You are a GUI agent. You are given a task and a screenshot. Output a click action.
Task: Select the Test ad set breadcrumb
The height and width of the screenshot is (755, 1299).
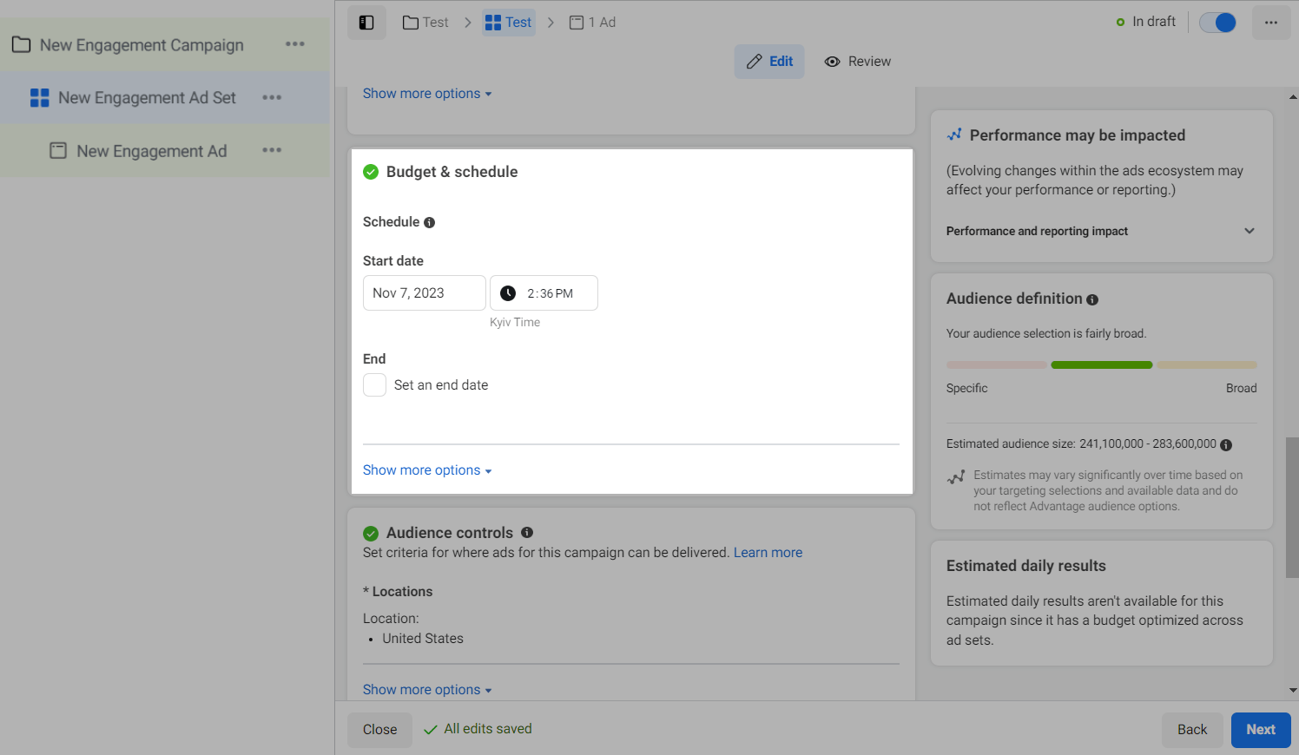coord(509,23)
